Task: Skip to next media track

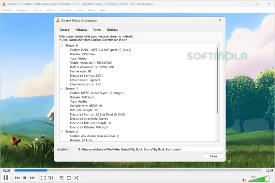Action: [x=32, y=178]
